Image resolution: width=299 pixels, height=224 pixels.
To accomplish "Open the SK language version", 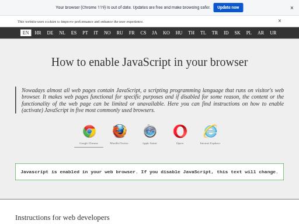I will [x=237, y=33].
